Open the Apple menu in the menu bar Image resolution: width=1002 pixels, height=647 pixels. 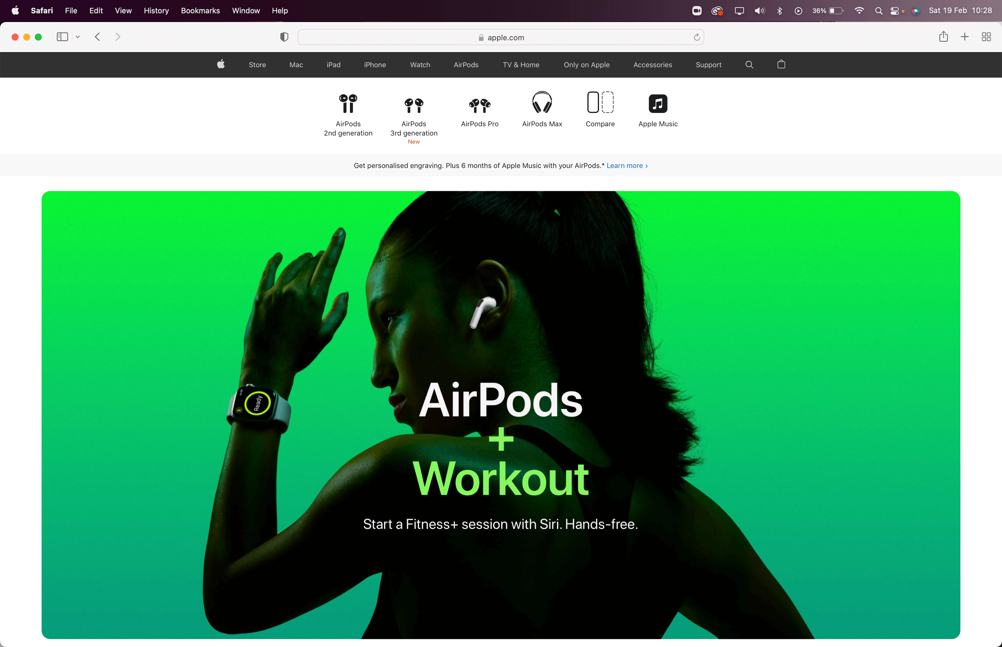tap(15, 10)
